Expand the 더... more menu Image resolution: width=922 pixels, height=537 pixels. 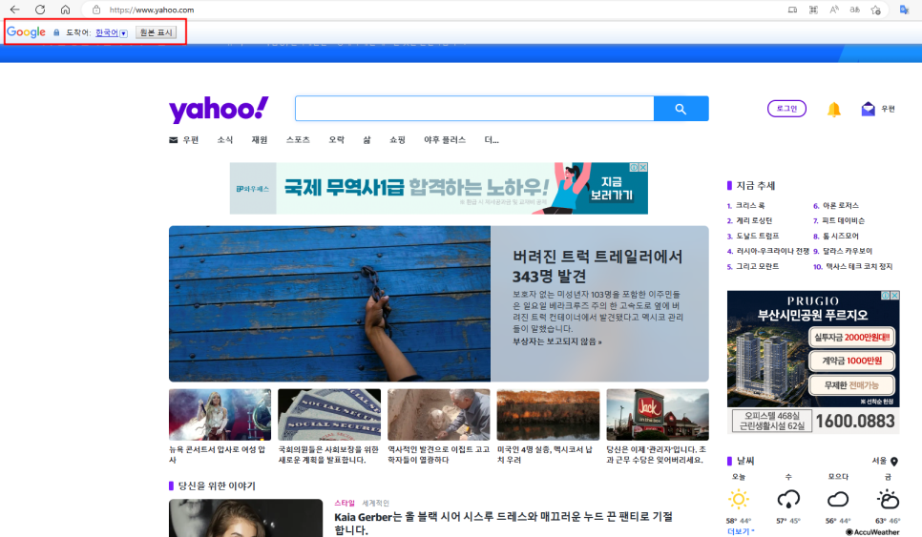click(x=491, y=140)
